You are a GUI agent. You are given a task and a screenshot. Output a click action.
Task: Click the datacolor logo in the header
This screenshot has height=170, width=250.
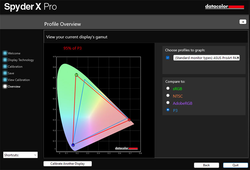click(x=224, y=6)
